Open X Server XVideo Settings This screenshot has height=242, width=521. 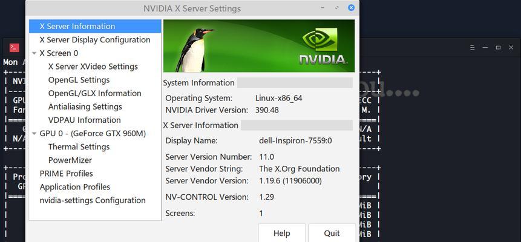click(93, 67)
